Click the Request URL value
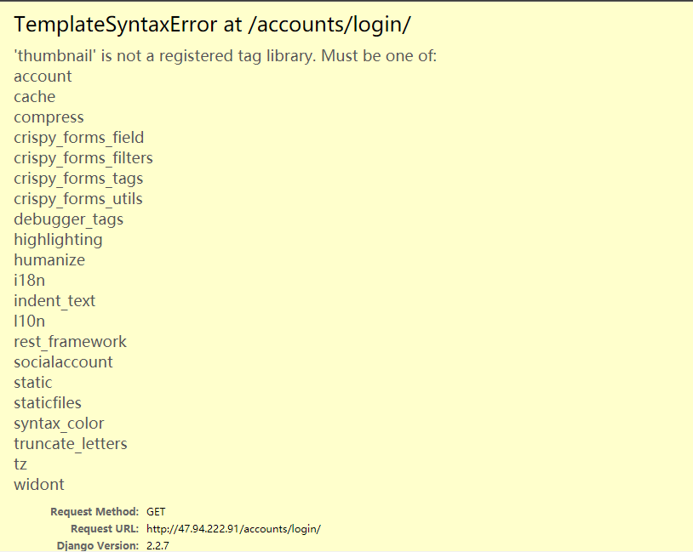 click(233, 529)
